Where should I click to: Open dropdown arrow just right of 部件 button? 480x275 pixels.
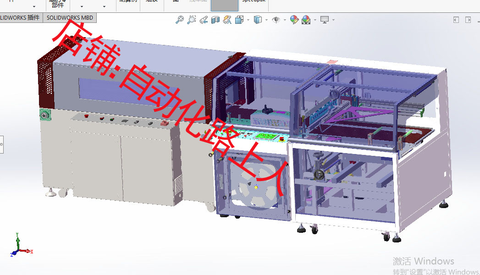tap(82, 6)
